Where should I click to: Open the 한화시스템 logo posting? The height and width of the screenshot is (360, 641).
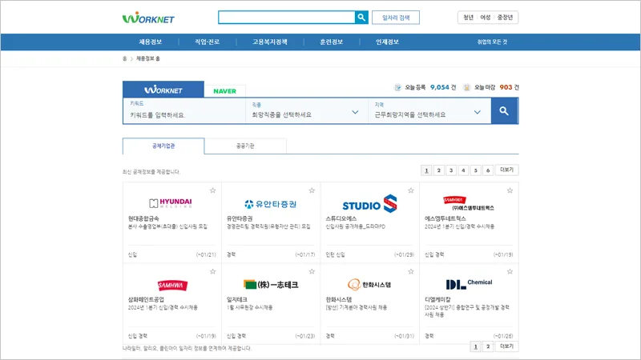pyautogui.click(x=369, y=285)
